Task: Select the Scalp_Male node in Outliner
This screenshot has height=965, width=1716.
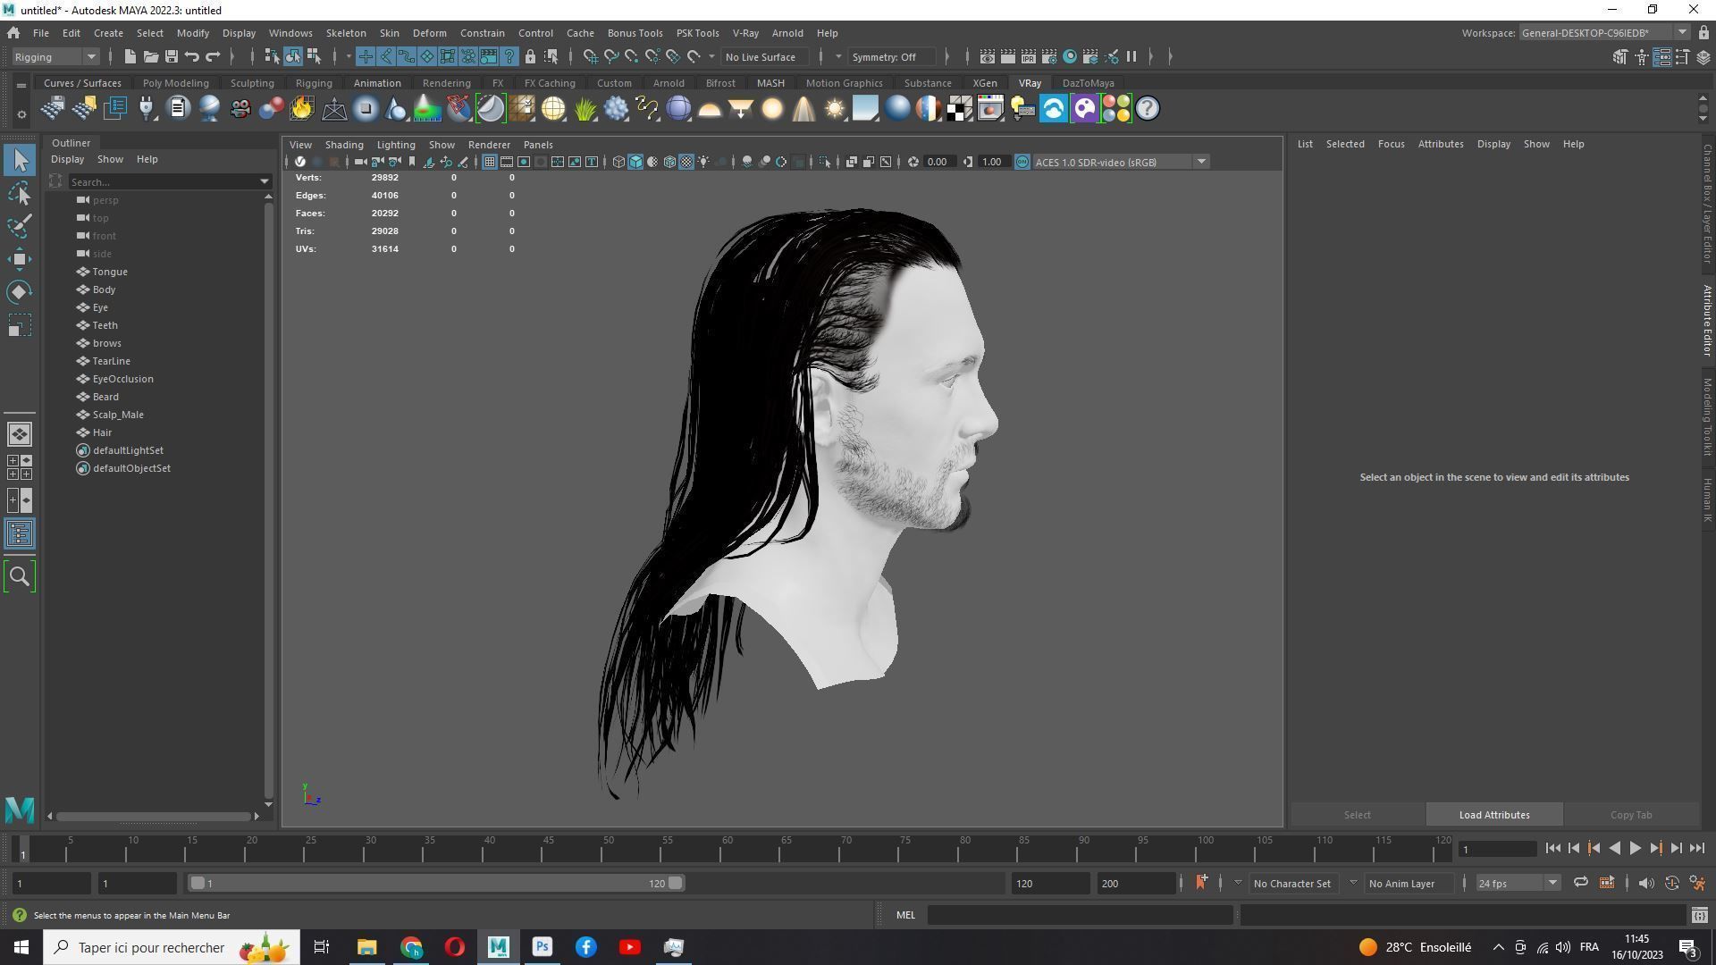Action: [118, 415]
